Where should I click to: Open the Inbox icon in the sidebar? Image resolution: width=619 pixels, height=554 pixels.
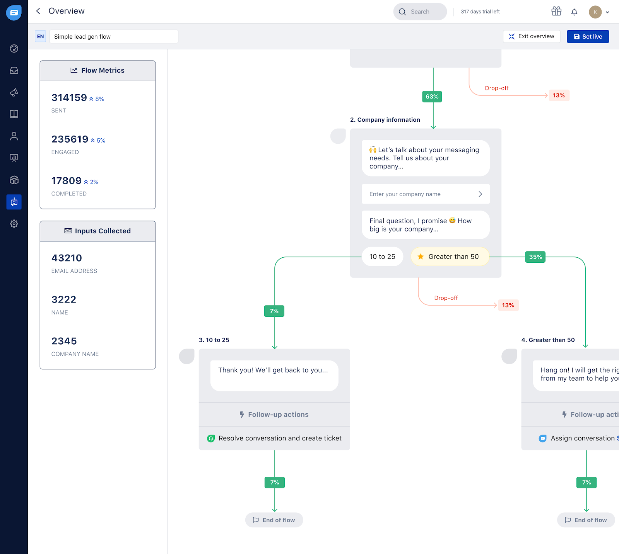[x=14, y=70]
